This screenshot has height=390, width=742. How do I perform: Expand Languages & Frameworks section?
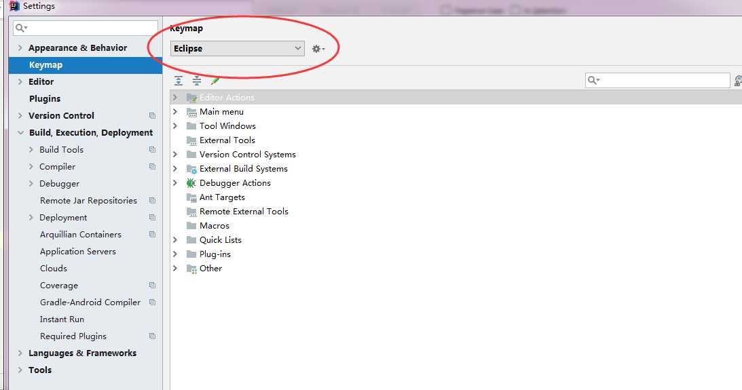[x=20, y=353]
